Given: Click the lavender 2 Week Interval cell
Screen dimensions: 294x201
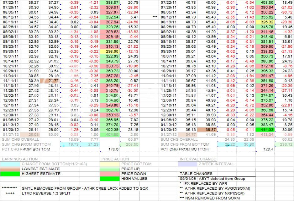Looking at the screenshot, I should click(188, 164).
